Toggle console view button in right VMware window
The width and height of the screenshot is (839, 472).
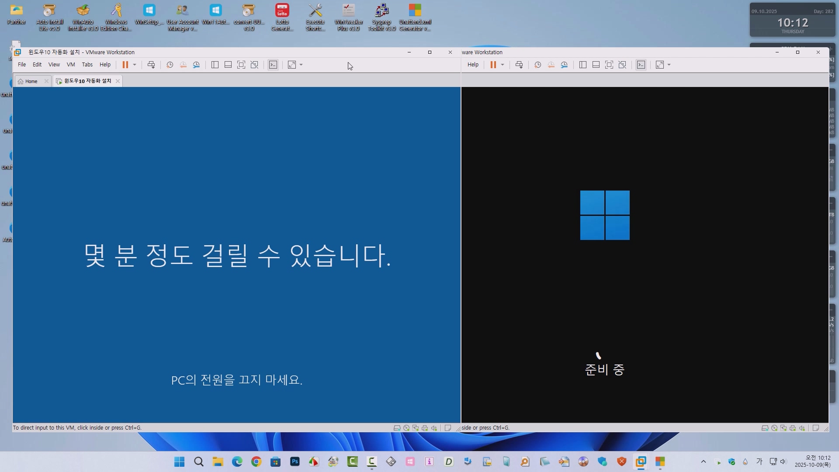(x=641, y=65)
